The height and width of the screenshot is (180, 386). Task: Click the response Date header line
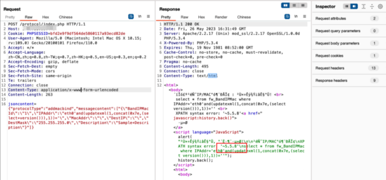[205, 29]
